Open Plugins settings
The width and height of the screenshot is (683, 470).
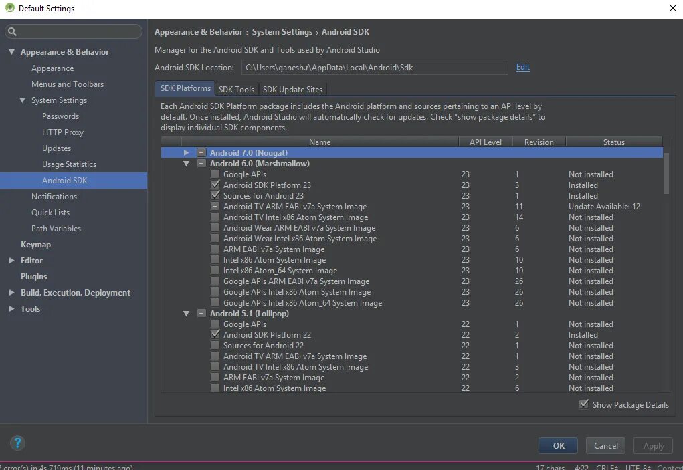(x=34, y=276)
